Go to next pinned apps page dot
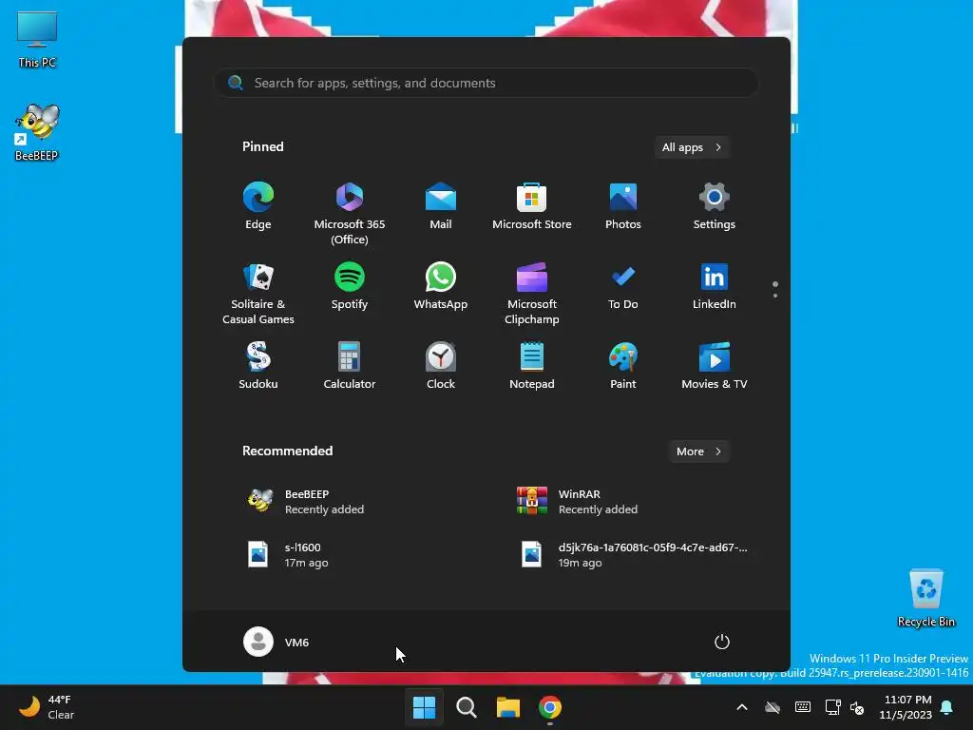Screen dimensions: 973x730 coord(775,296)
